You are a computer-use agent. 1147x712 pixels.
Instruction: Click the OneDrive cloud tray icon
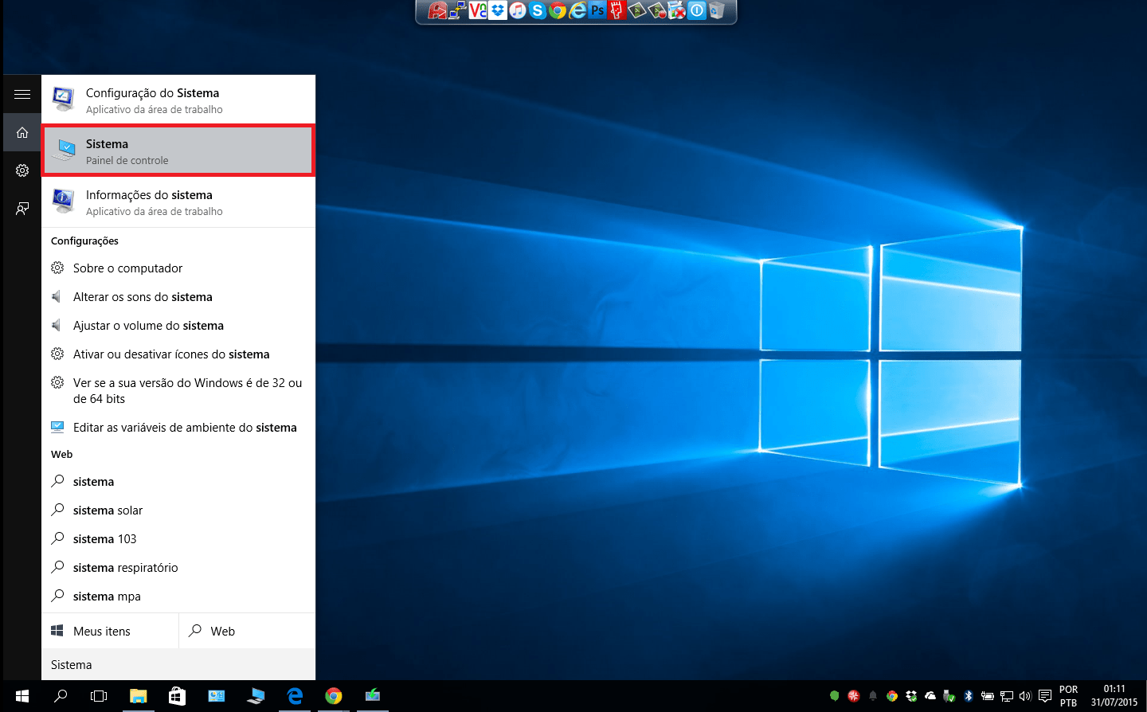tap(930, 696)
